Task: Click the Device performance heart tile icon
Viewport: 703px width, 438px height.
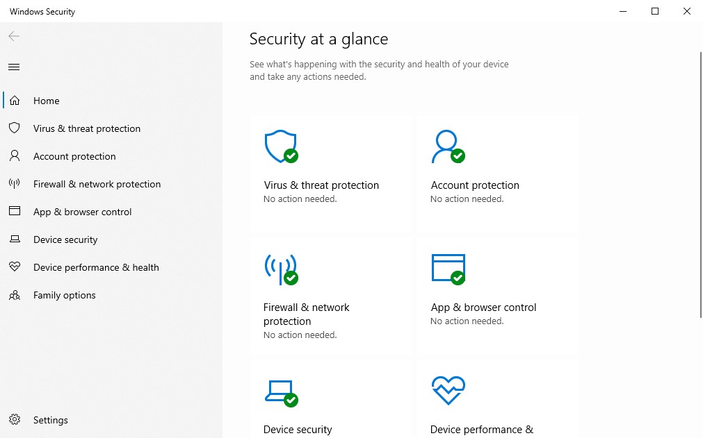Action: pos(448,391)
